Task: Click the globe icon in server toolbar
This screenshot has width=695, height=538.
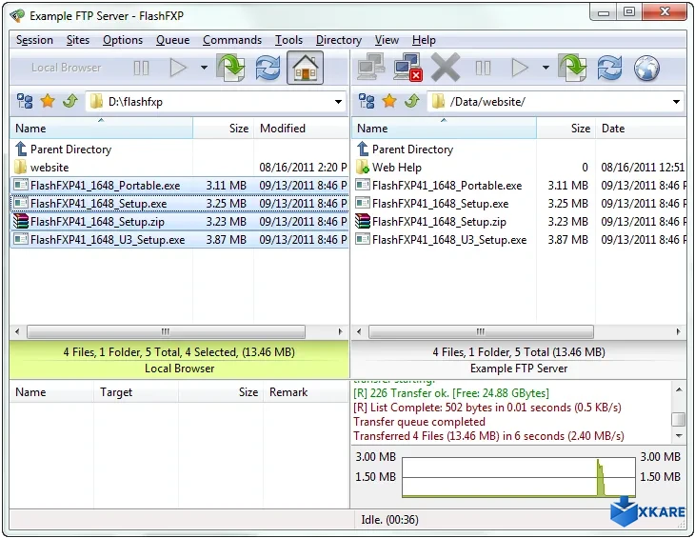Action: click(646, 68)
